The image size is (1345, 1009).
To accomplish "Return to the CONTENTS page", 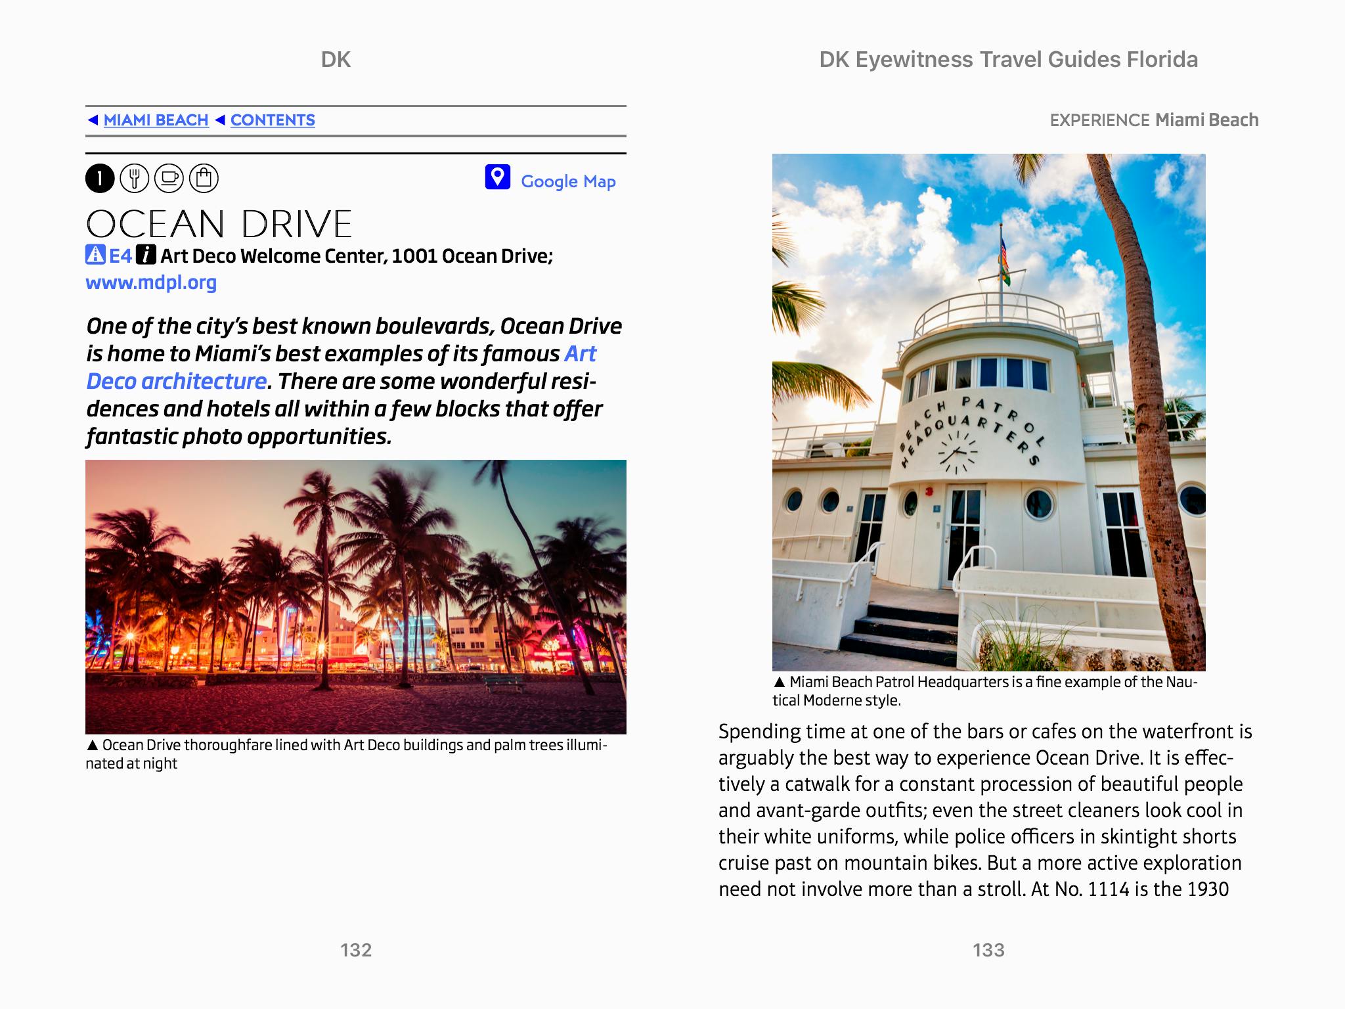I will click(x=273, y=120).
